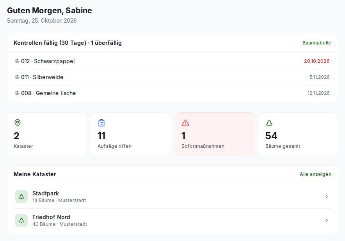The height and width of the screenshot is (241, 345).
Task: Click the Guten Morgen, Sabine greeting
Action: pos(50,11)
